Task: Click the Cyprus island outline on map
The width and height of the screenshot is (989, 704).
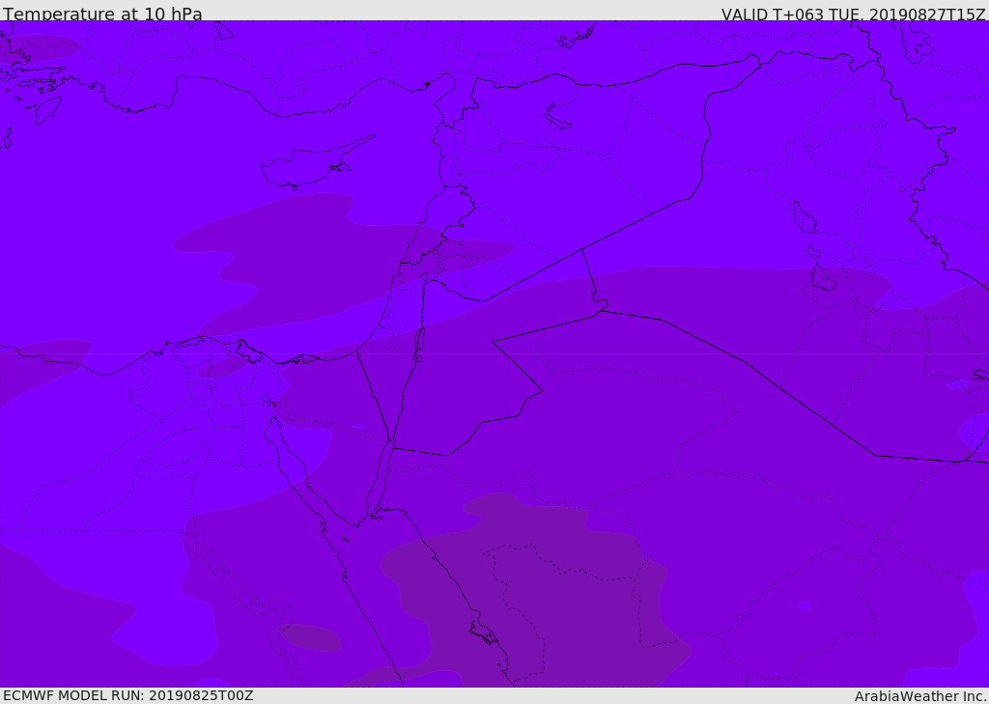Action: (x=317, y=163)
